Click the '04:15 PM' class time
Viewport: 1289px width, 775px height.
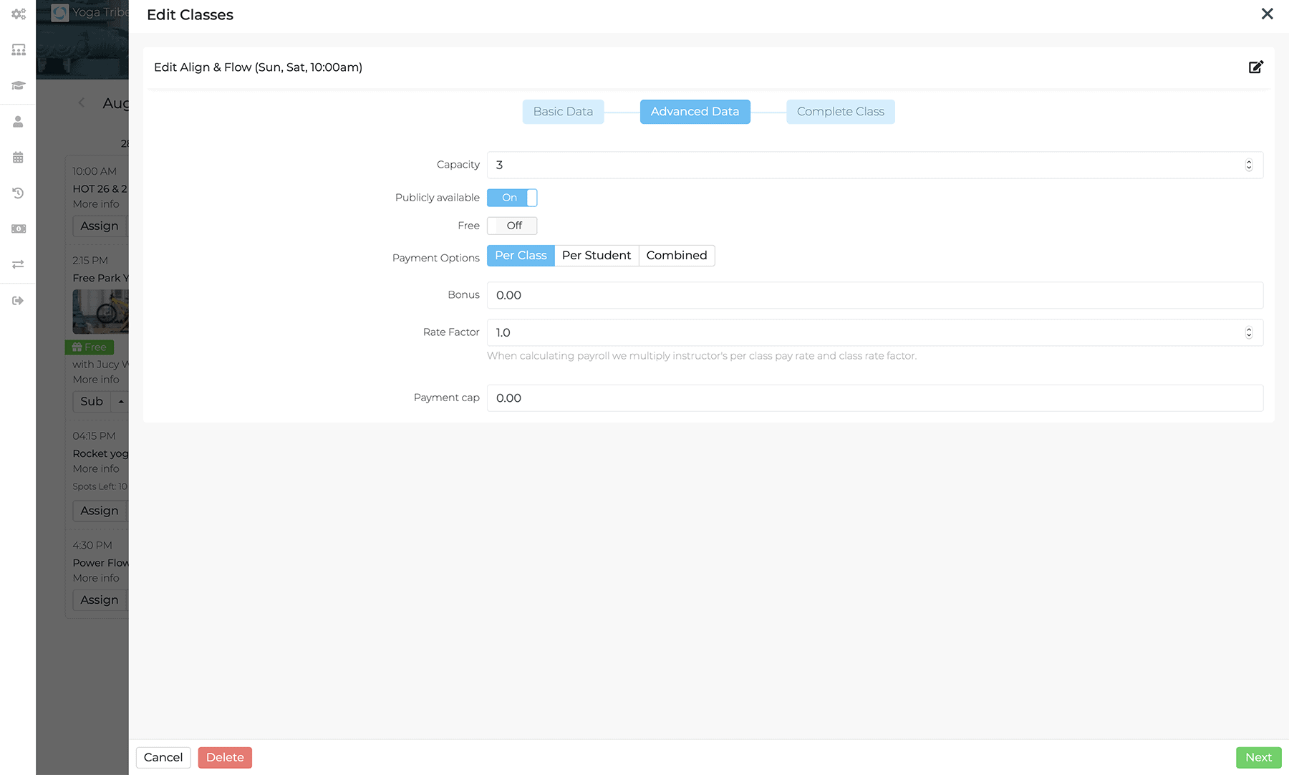(94, 436)
